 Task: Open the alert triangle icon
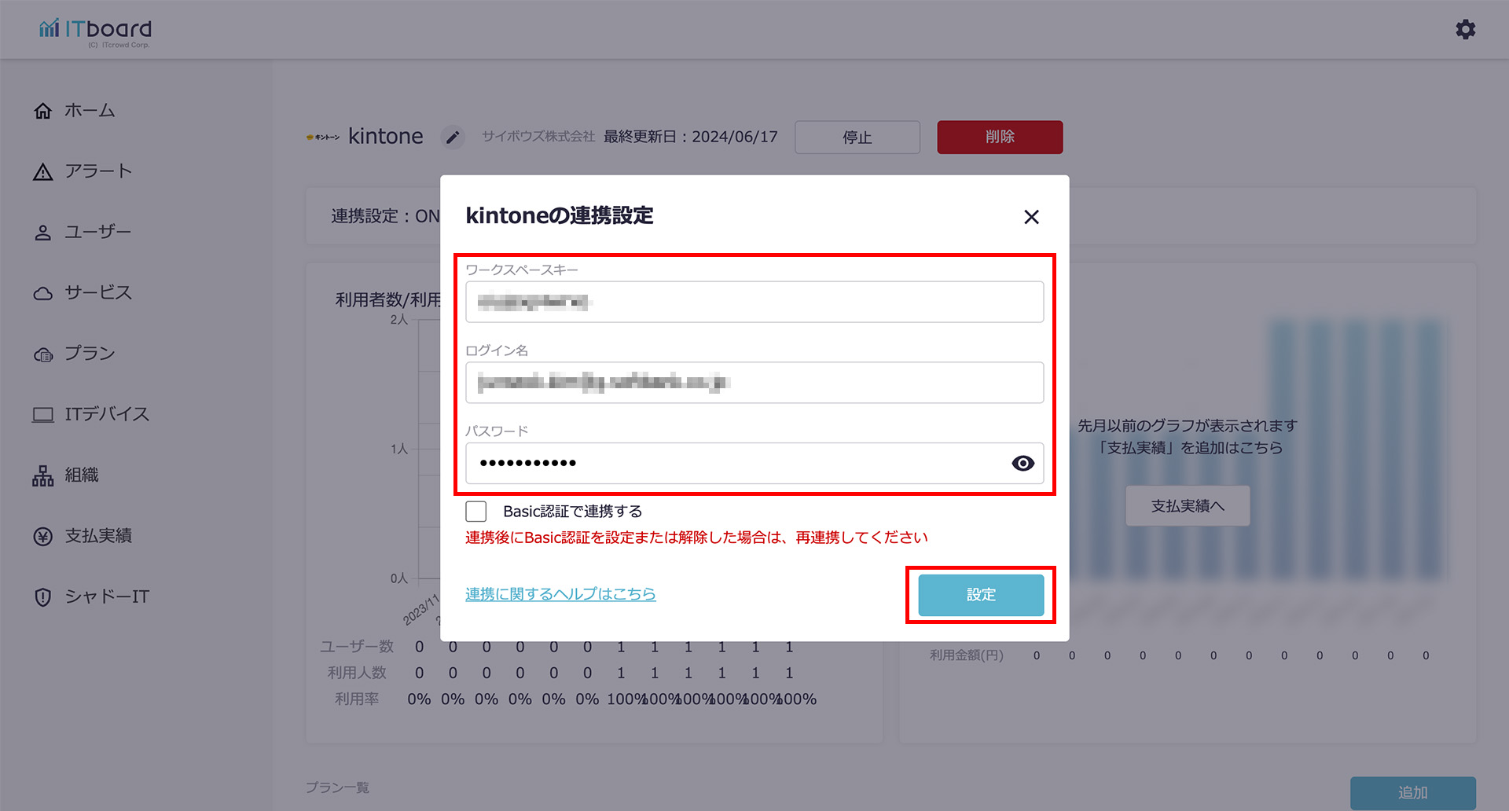pos(43,171)
